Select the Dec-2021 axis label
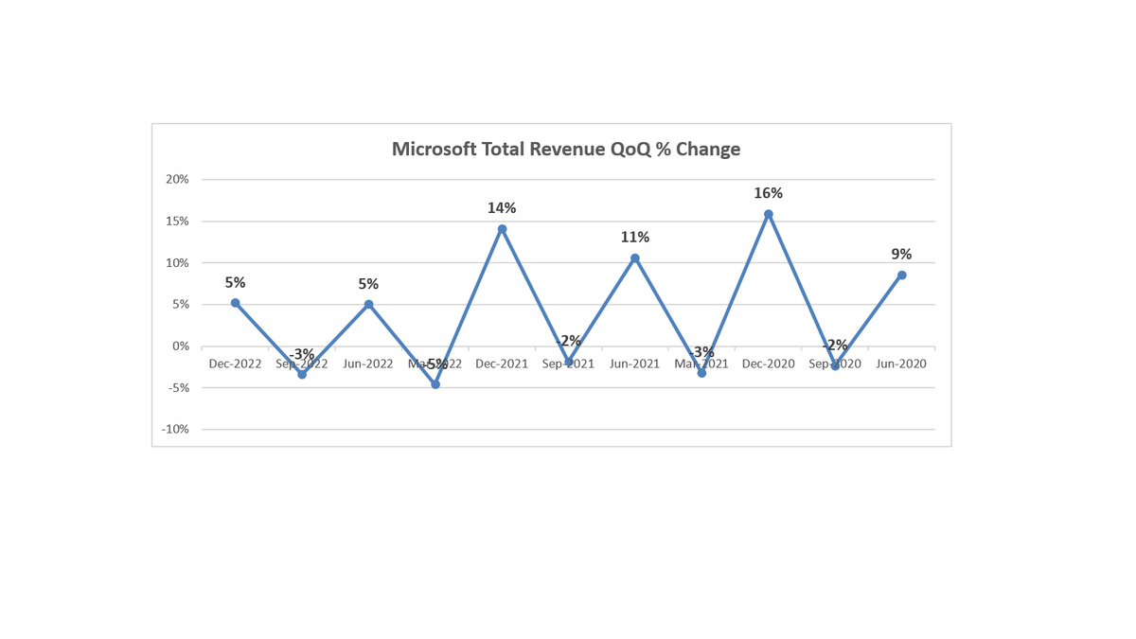This screenshot has width=1136, height=639. coord(502,364)
